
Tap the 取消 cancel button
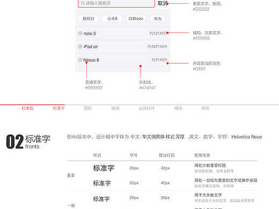pos(163,3)
